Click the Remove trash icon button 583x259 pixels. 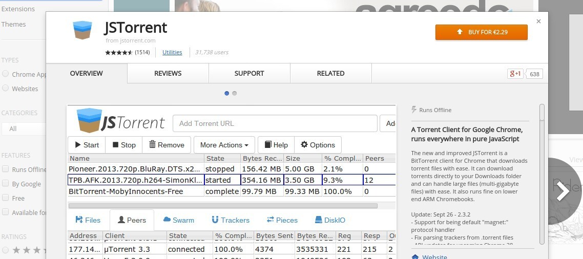[x=166, y=145]
